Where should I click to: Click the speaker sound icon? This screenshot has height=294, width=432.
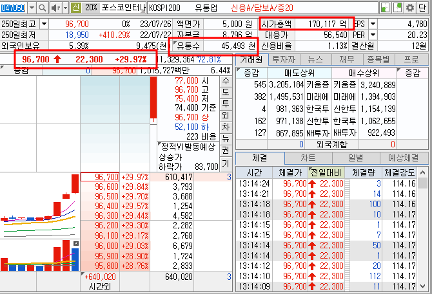pyautogui.click(x=56, y=8)
